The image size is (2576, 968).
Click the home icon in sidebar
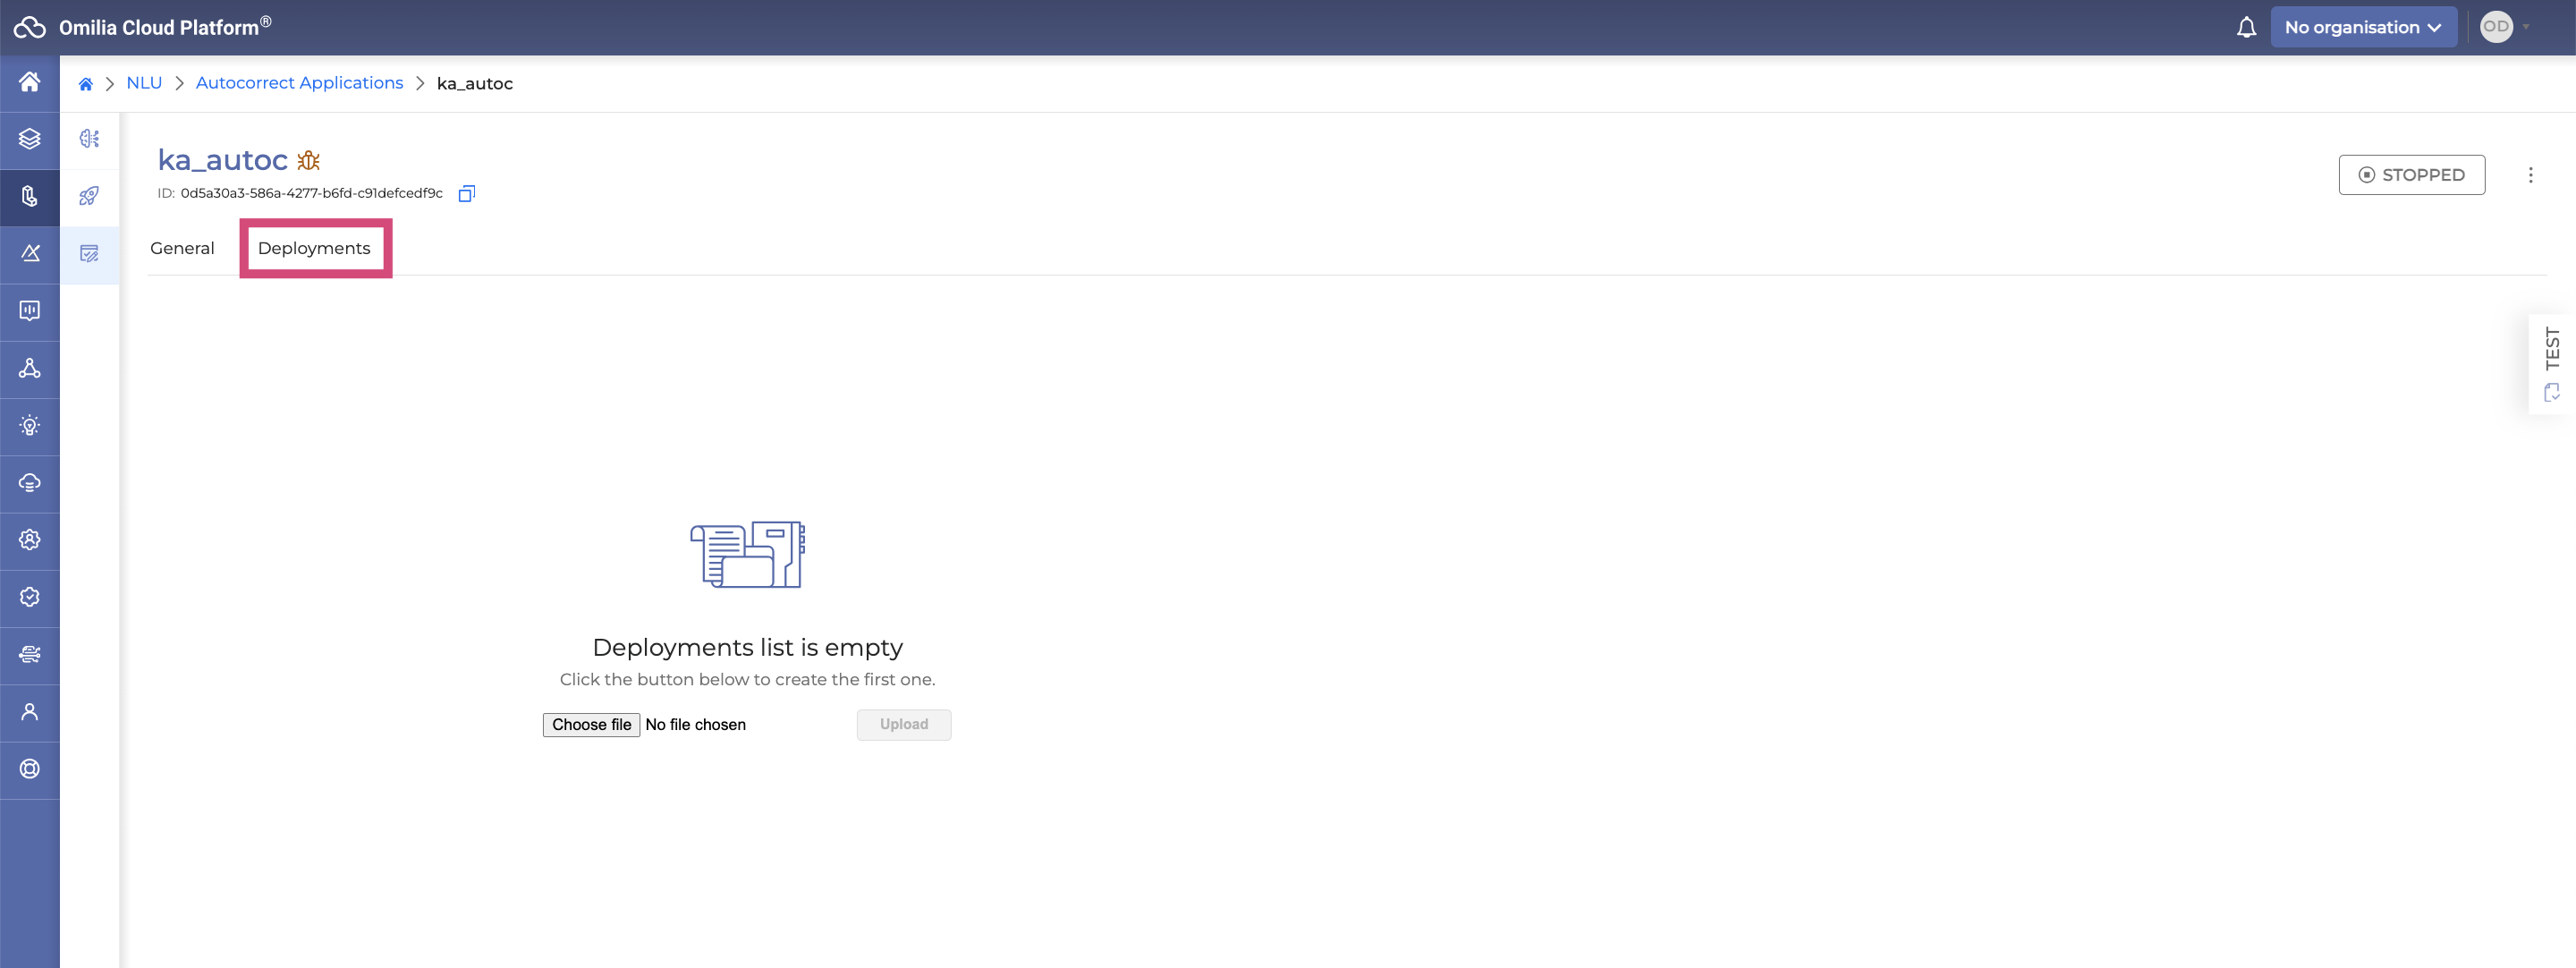[30, 82]
